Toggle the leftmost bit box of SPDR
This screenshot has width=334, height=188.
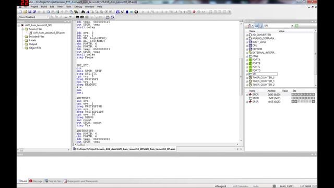293,98
